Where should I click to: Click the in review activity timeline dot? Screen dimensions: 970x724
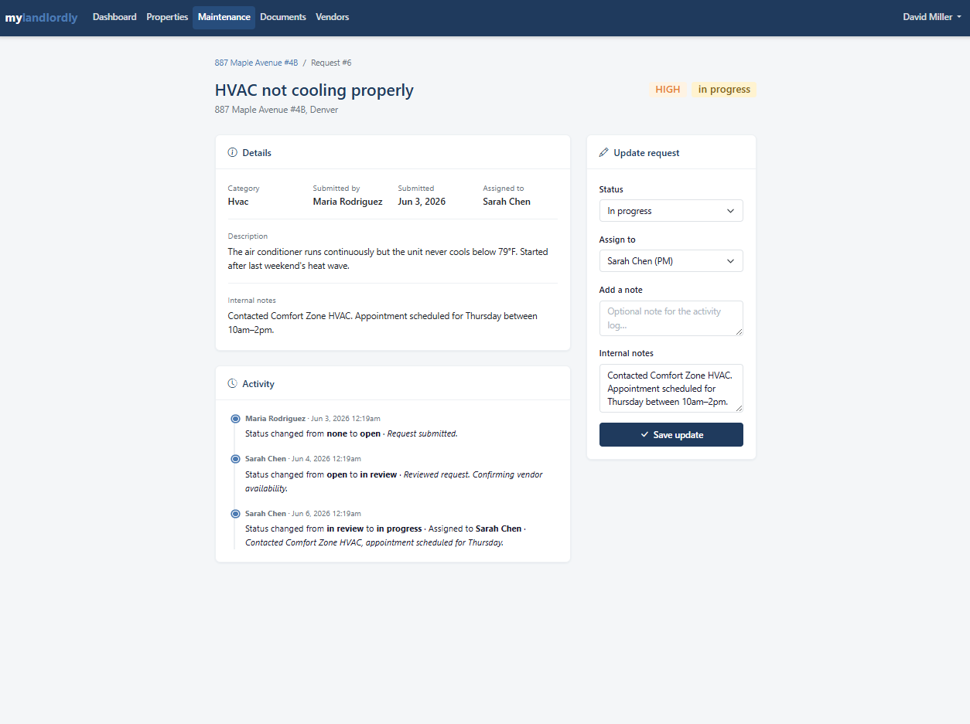click(235, 459)
